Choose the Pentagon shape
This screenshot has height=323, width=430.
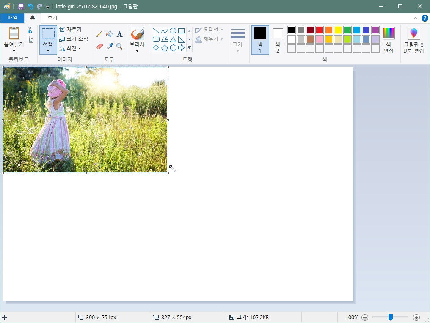click(x=165, y=48)
